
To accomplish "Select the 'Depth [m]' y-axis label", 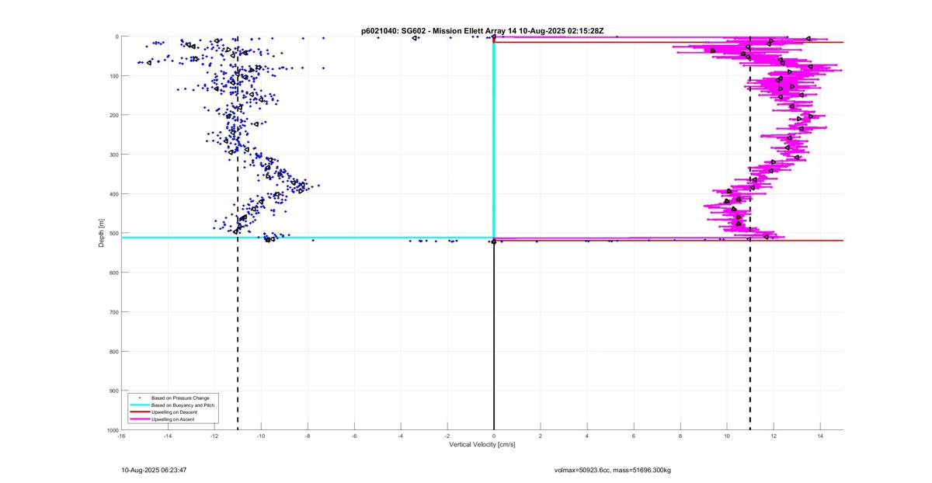I will pyautogui.click(x=102, y=233).
